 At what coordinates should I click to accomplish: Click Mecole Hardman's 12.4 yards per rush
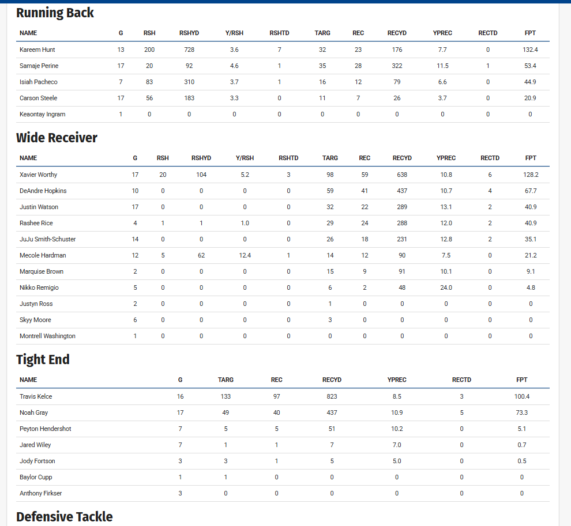point(245,255)
